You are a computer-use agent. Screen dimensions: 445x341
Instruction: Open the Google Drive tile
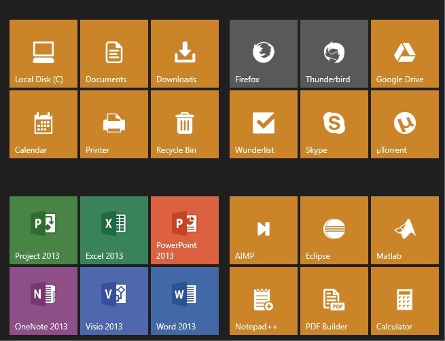405,54
